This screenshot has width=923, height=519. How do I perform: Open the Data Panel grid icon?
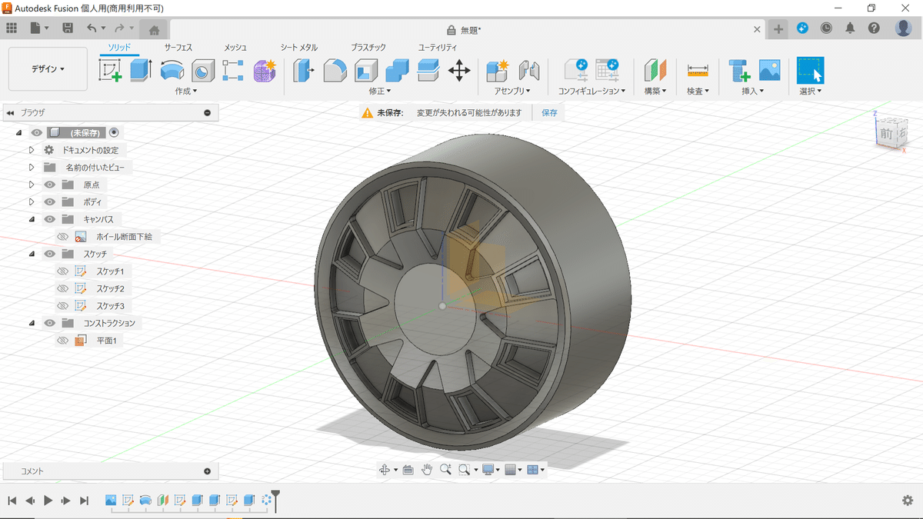coord(12,28)
